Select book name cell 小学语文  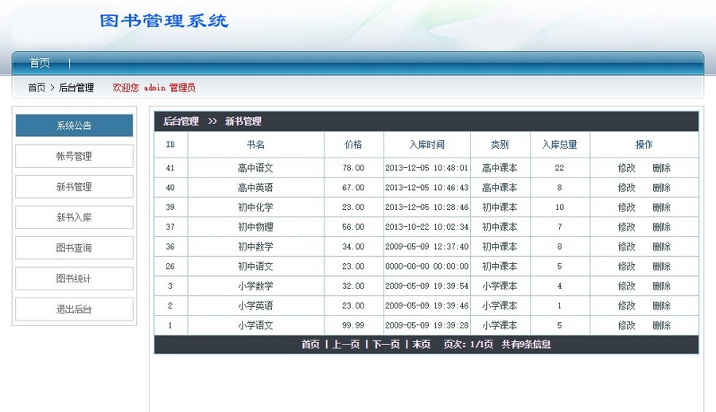click(255, 325)
